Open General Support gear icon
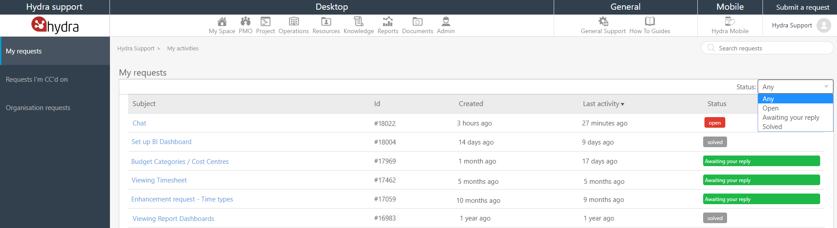 tap(603, 21)
